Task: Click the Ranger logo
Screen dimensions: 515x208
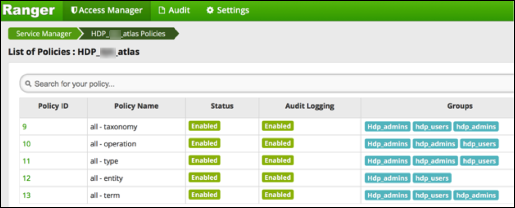Action: click(29, 10)
